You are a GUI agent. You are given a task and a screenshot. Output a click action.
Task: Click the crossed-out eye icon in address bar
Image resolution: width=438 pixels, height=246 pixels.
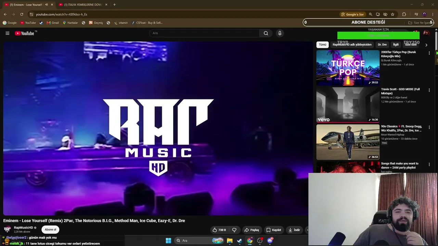pyautogui.click(x=385, y=14)
